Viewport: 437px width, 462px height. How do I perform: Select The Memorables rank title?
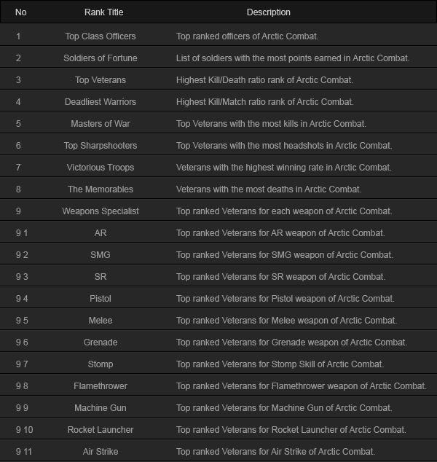[101, 189]
